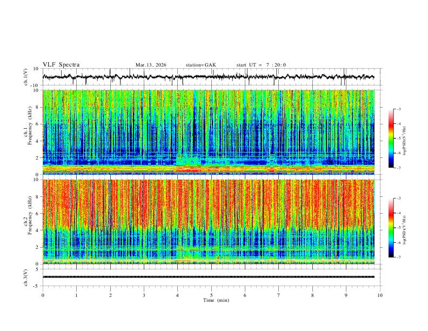Click time axis tick label "9"
This screenshot has height=331, width=428.
click(346, 295)
